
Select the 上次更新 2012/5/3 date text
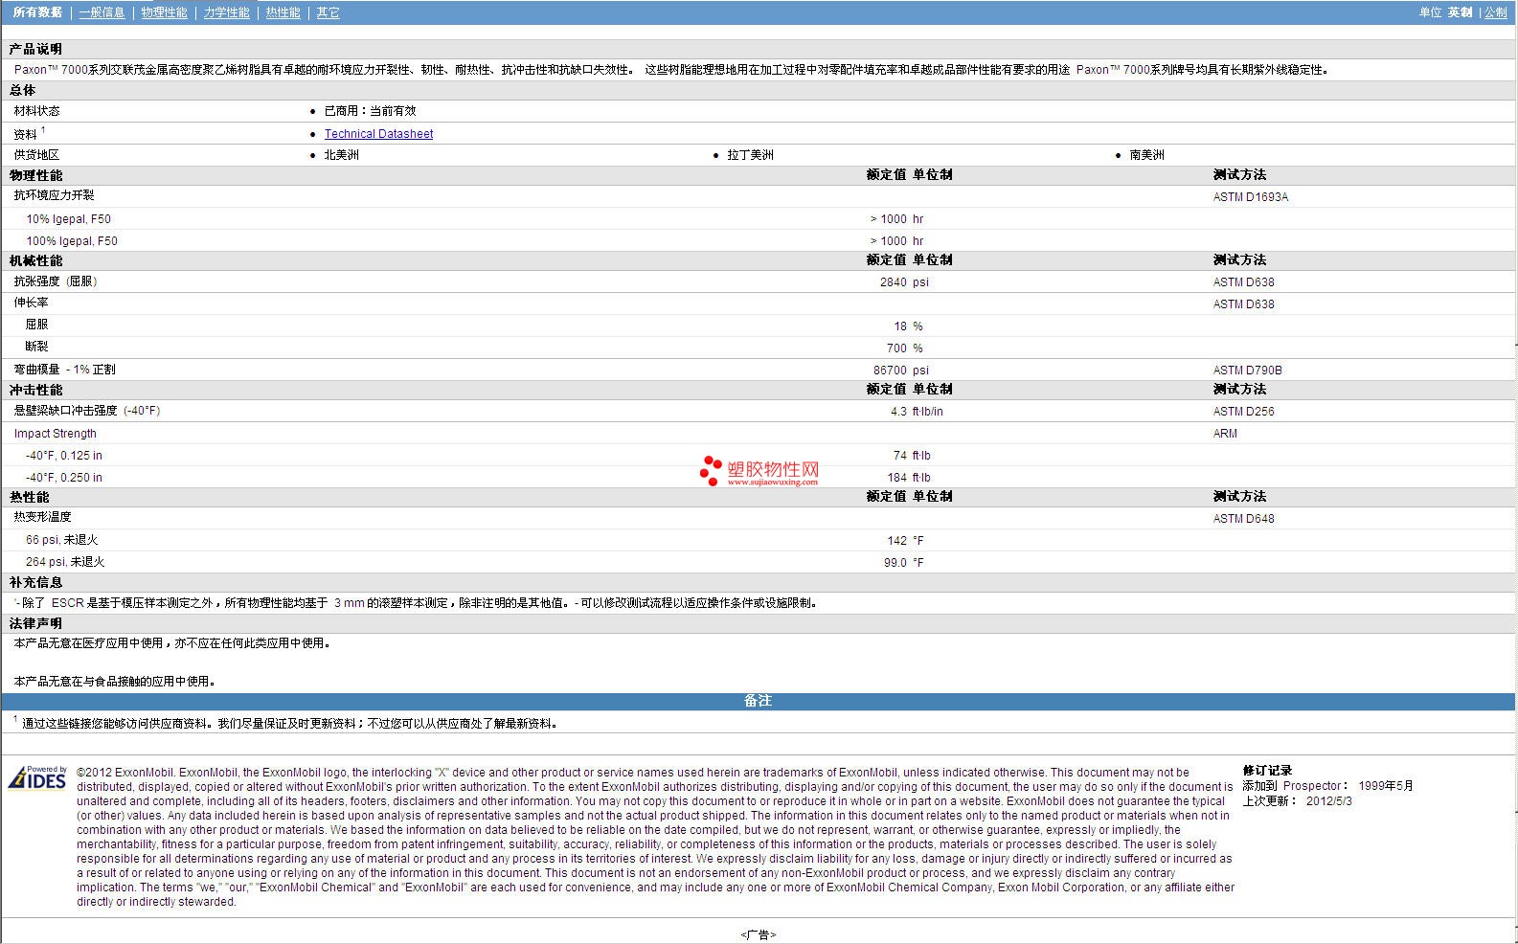tap(1297, 801)
